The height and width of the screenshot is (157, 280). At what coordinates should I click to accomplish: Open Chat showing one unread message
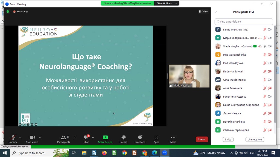coord(86,139)
